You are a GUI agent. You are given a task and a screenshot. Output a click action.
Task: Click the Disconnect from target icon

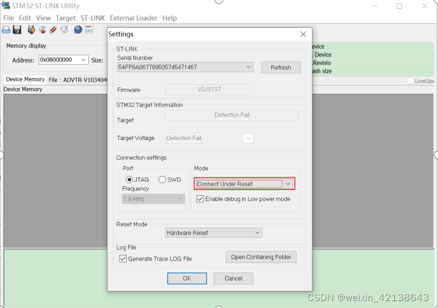pos(42,30)
